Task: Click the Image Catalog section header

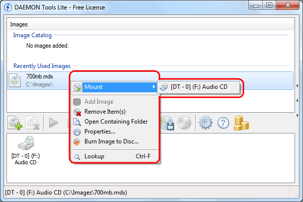Action: pos(32,36)
